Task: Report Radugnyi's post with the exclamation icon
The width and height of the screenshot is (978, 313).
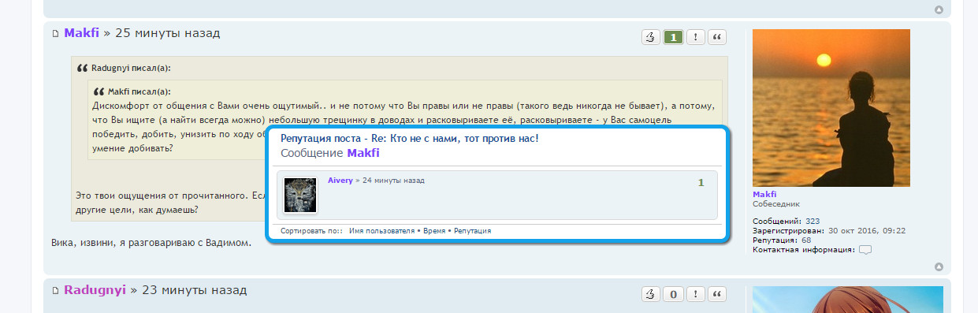Action: pyautogui.click(x=695, y=295)
